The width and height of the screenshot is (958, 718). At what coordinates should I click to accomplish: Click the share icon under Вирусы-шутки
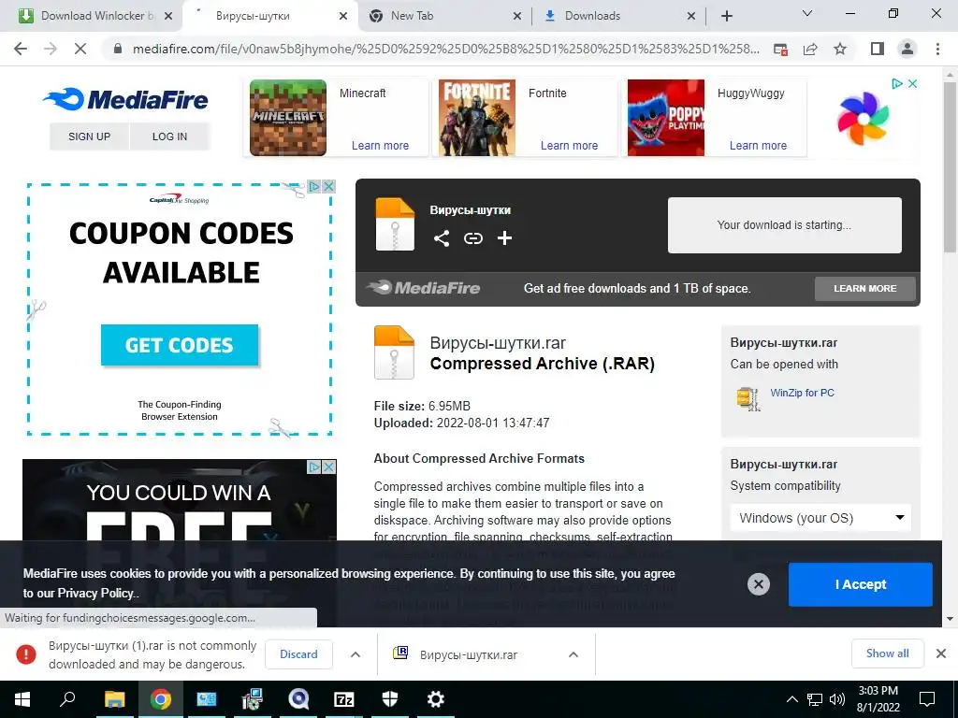coord(442,238)
